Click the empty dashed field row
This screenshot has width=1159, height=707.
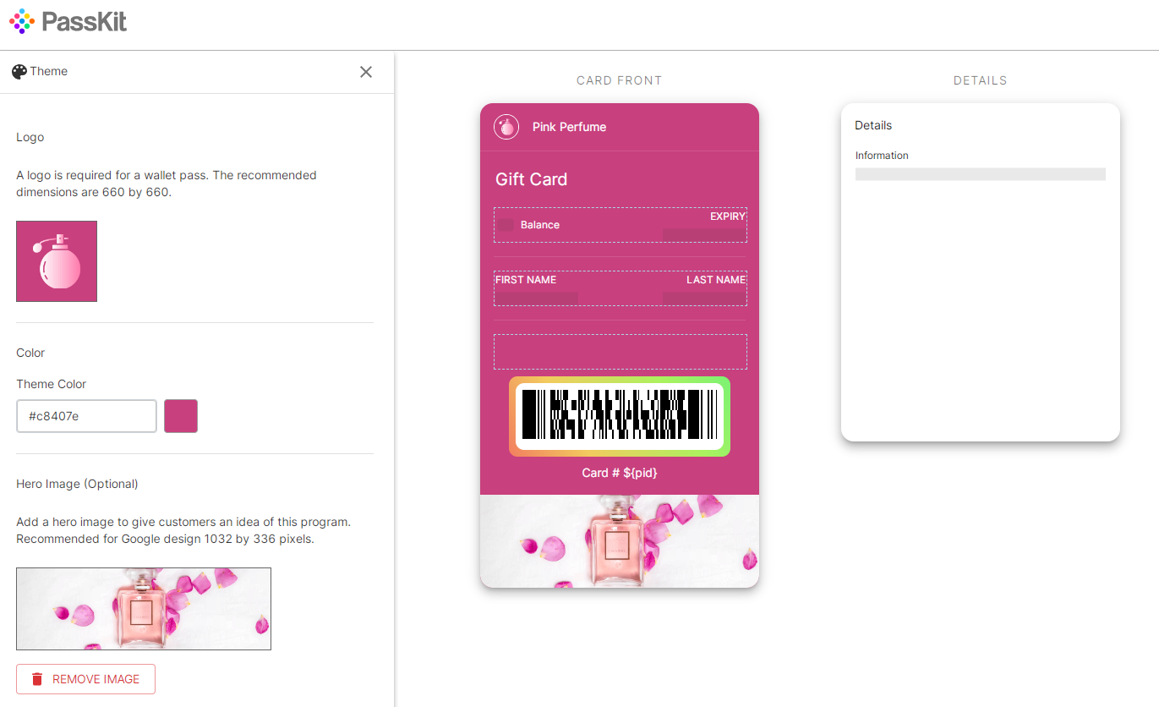[x=621, y=352]
